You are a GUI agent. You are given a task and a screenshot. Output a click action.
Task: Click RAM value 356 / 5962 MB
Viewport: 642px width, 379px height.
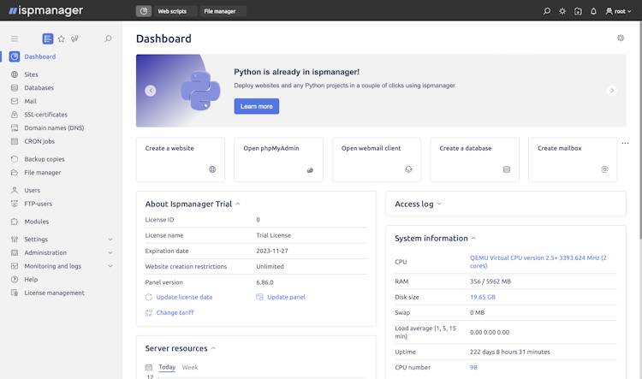point(490,281)
